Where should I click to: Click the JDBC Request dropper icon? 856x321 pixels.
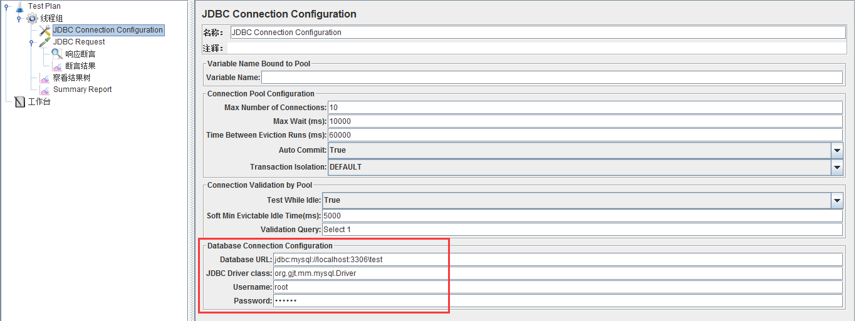pos(44,42)
